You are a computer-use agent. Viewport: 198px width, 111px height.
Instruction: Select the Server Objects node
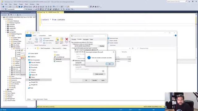coord(11,93)
